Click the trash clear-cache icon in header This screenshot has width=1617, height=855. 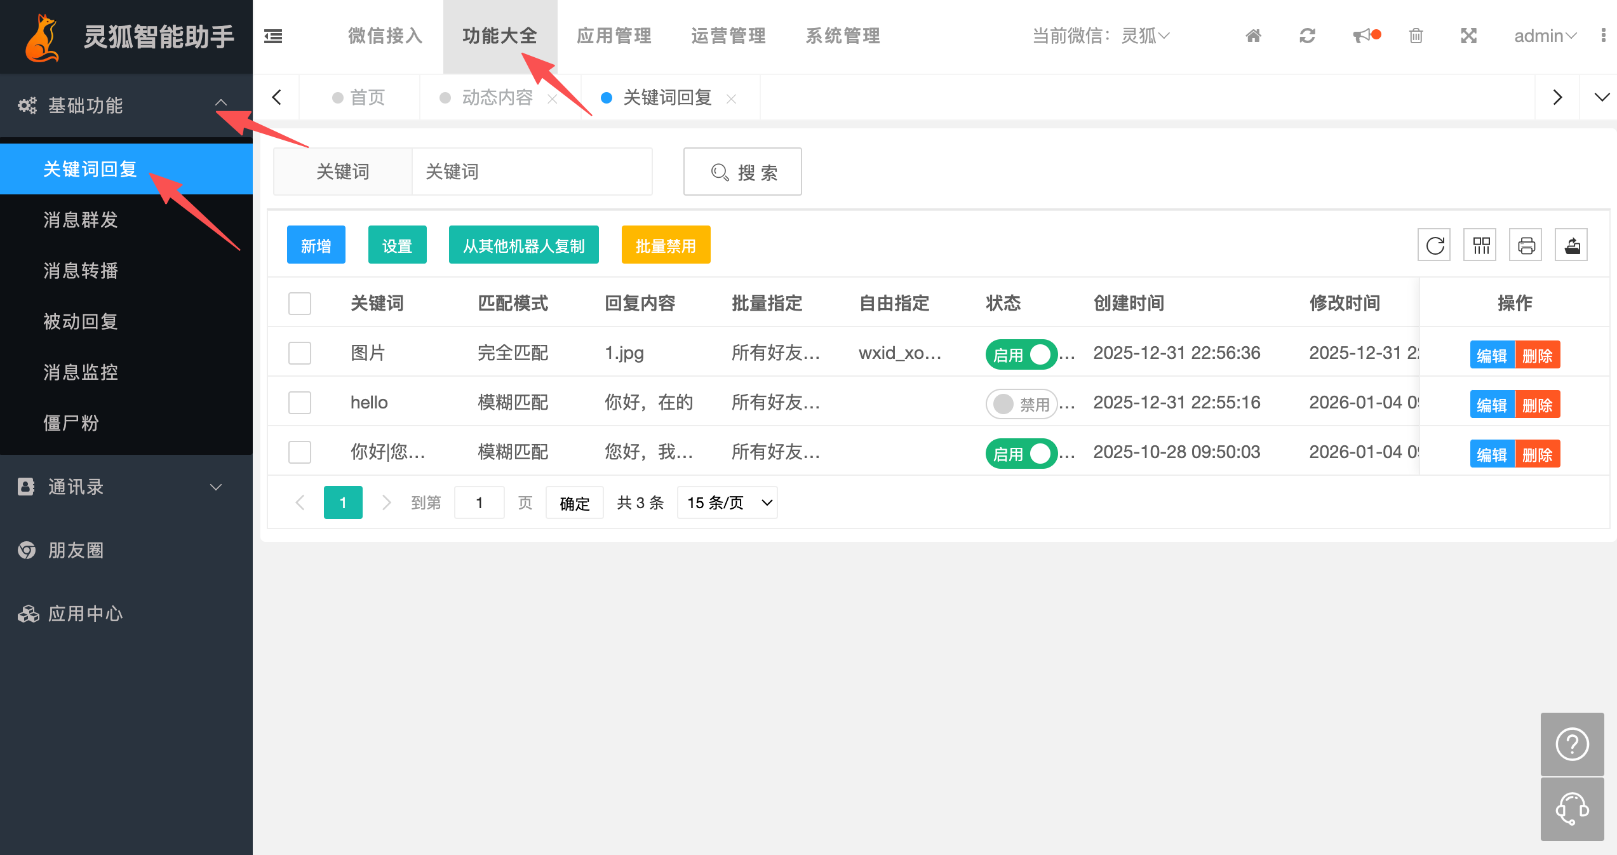[1416, 36]
